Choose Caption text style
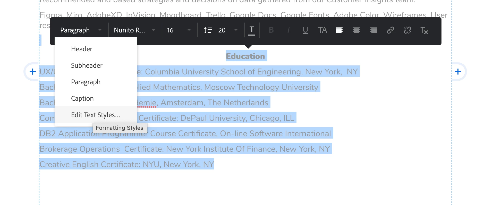This screenshot has height=205, width=493. click(96, 98)
